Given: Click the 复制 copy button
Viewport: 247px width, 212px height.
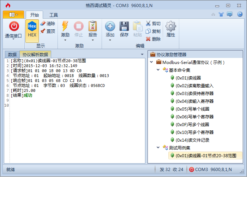Looking at the screenshot, I should (x=153, y=31).
